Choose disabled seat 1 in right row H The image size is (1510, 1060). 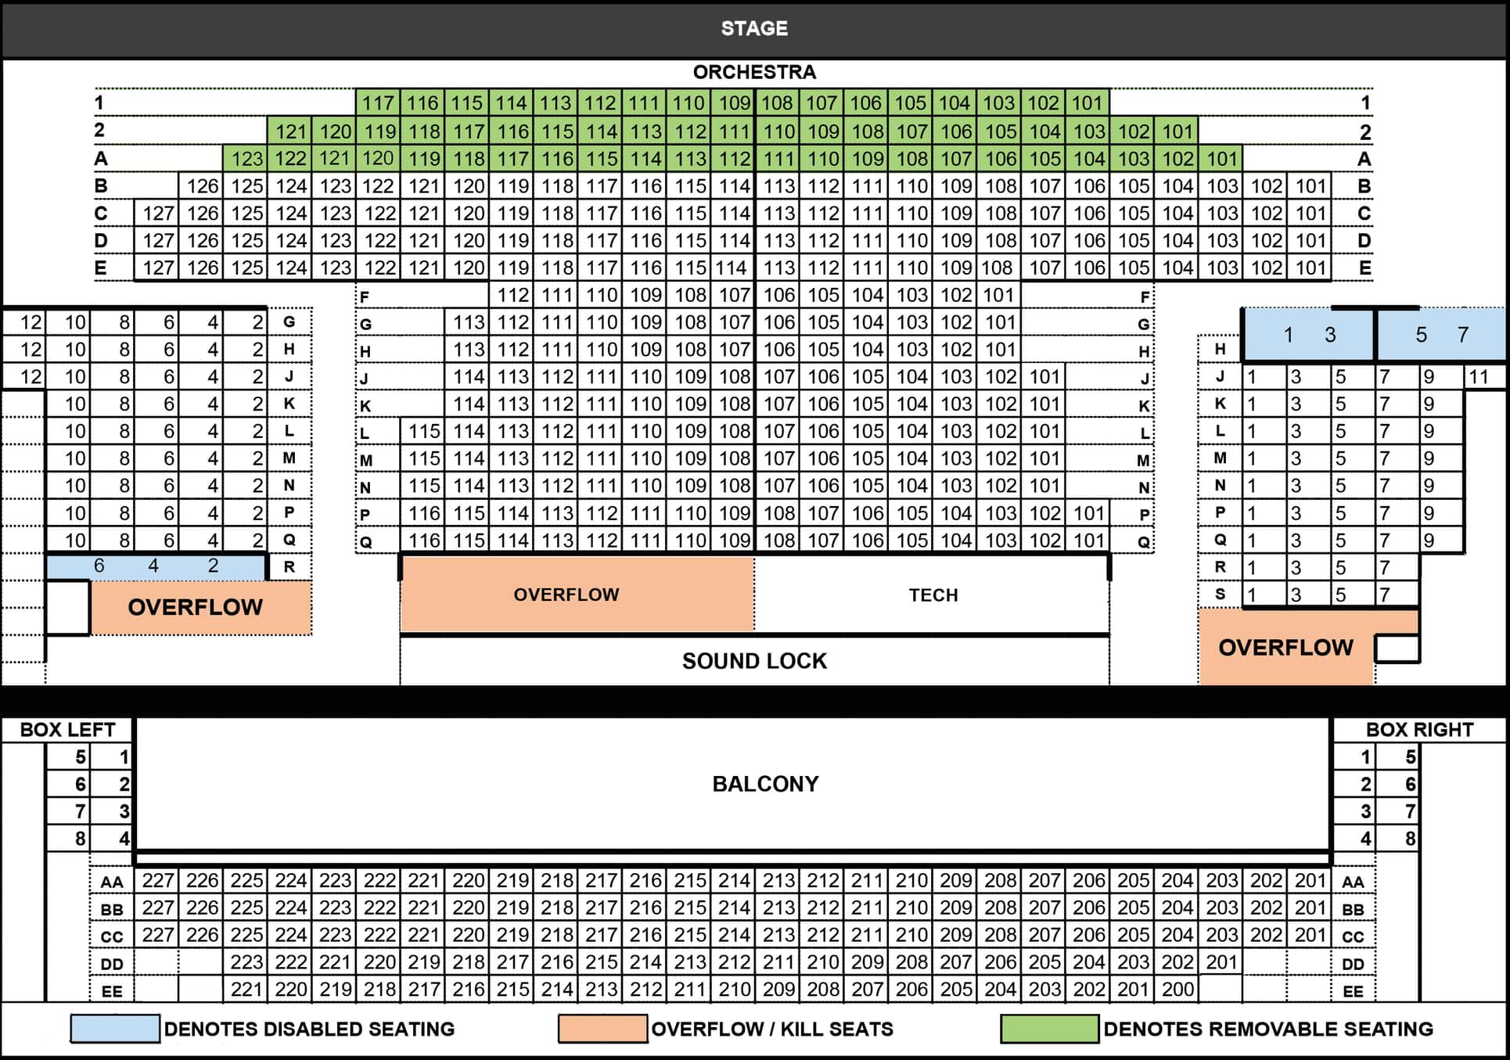tap(1288, 335)
